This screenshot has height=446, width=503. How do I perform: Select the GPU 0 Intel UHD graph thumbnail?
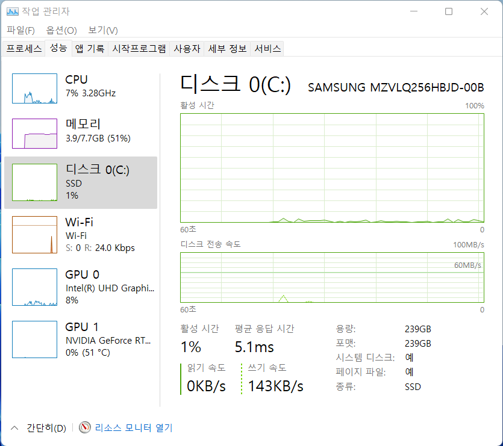34,287
